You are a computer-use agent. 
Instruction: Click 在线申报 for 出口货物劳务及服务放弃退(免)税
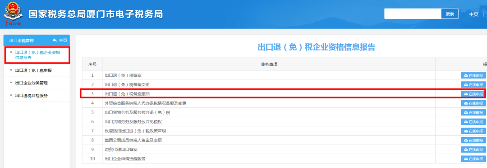(473, 113)
